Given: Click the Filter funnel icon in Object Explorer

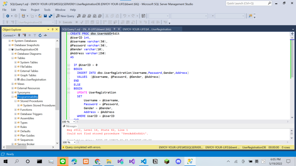Looking at the screenshot, I should [35, 35].
